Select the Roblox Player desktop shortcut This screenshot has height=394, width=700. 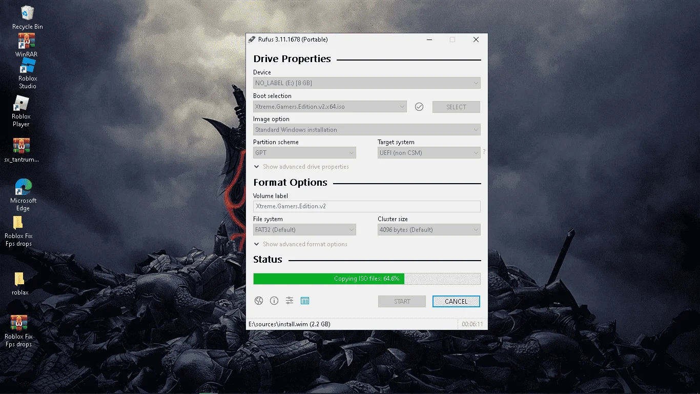pos(21,111)
